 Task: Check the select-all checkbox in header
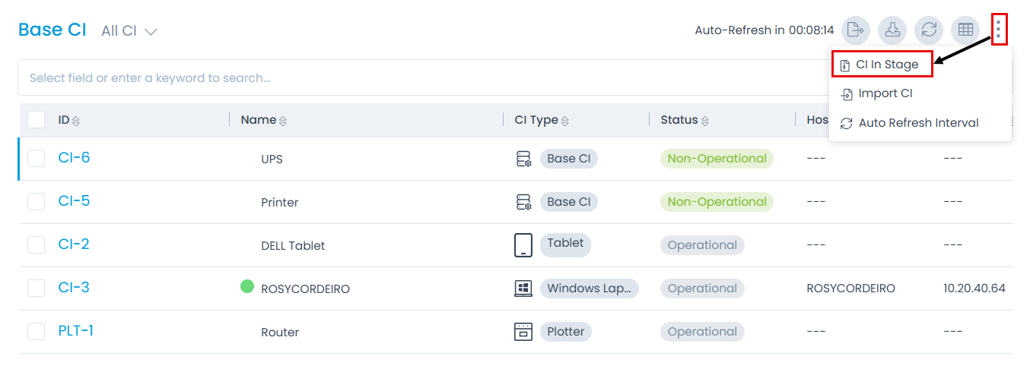tap(36, 120)
